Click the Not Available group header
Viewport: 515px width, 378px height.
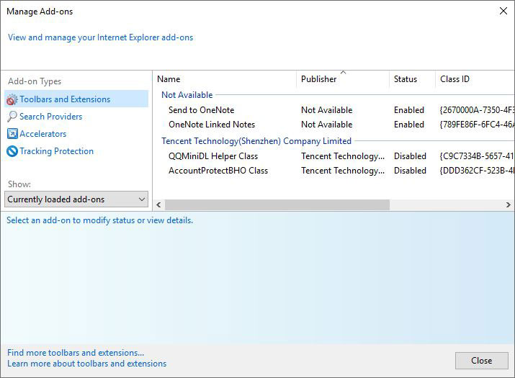coord(187,95)
